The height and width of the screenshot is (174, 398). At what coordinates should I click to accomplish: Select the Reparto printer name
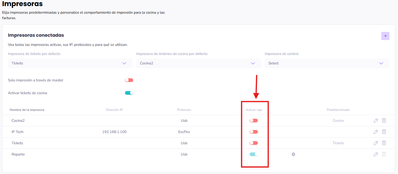click(18, 154)
